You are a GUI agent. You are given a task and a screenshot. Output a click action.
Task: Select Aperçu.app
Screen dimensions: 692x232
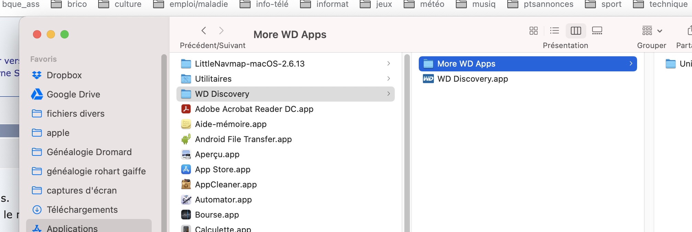pyautogui.click(x=285, y=154)
